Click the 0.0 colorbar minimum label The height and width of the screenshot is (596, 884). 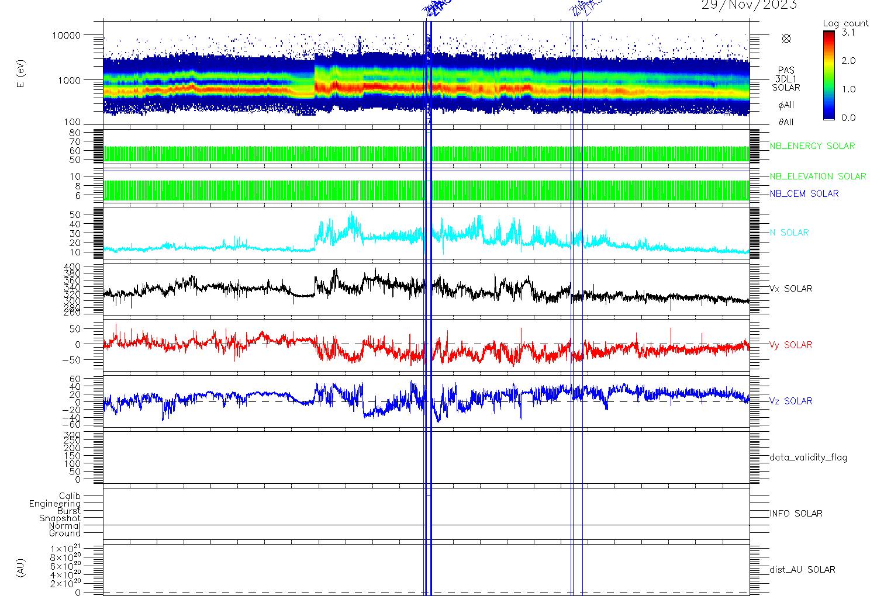(848, 117)
